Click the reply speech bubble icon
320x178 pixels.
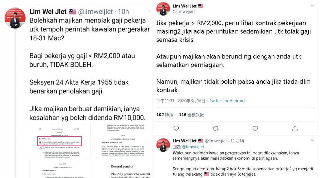coord(176,128)
